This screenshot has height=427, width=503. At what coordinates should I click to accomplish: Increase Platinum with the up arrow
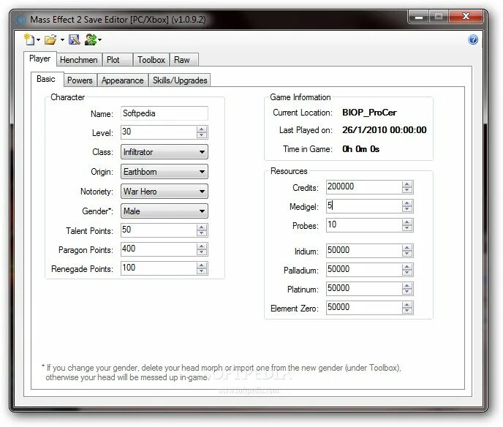pyautogui.click(x=407, y=286)
